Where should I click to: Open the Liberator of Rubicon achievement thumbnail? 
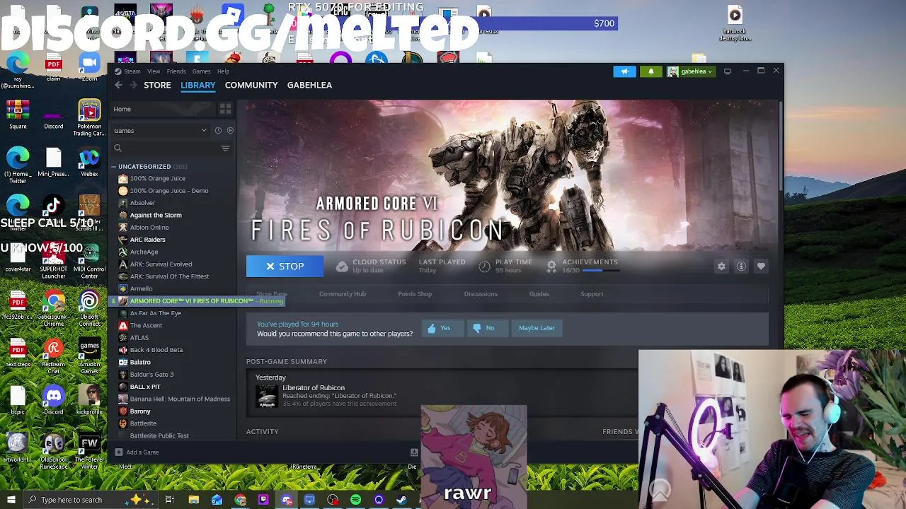(267, 395)
